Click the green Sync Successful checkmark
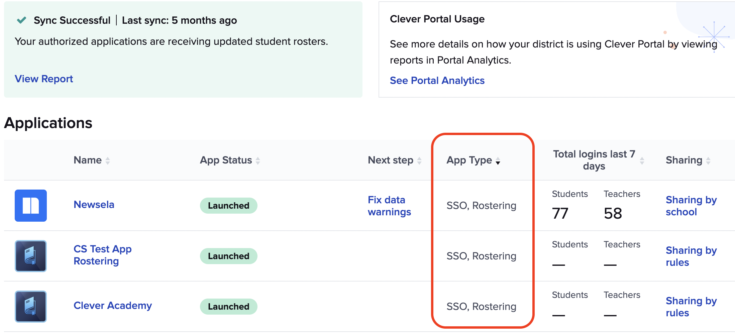 (21, 20)
